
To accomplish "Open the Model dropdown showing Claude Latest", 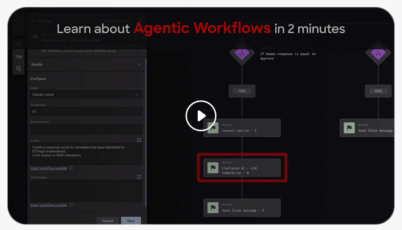I will tap(86, 94).
